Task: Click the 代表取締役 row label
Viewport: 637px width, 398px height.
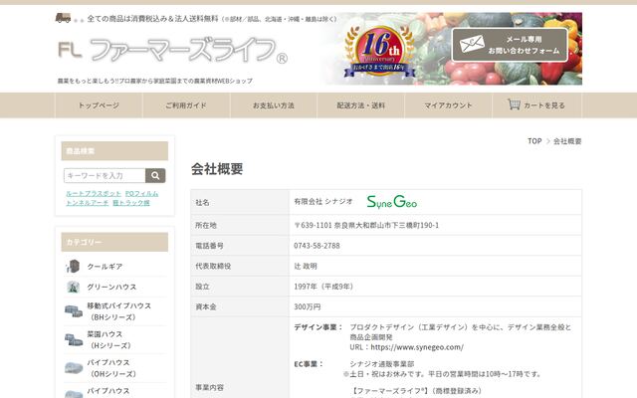Action: [213, 266]
